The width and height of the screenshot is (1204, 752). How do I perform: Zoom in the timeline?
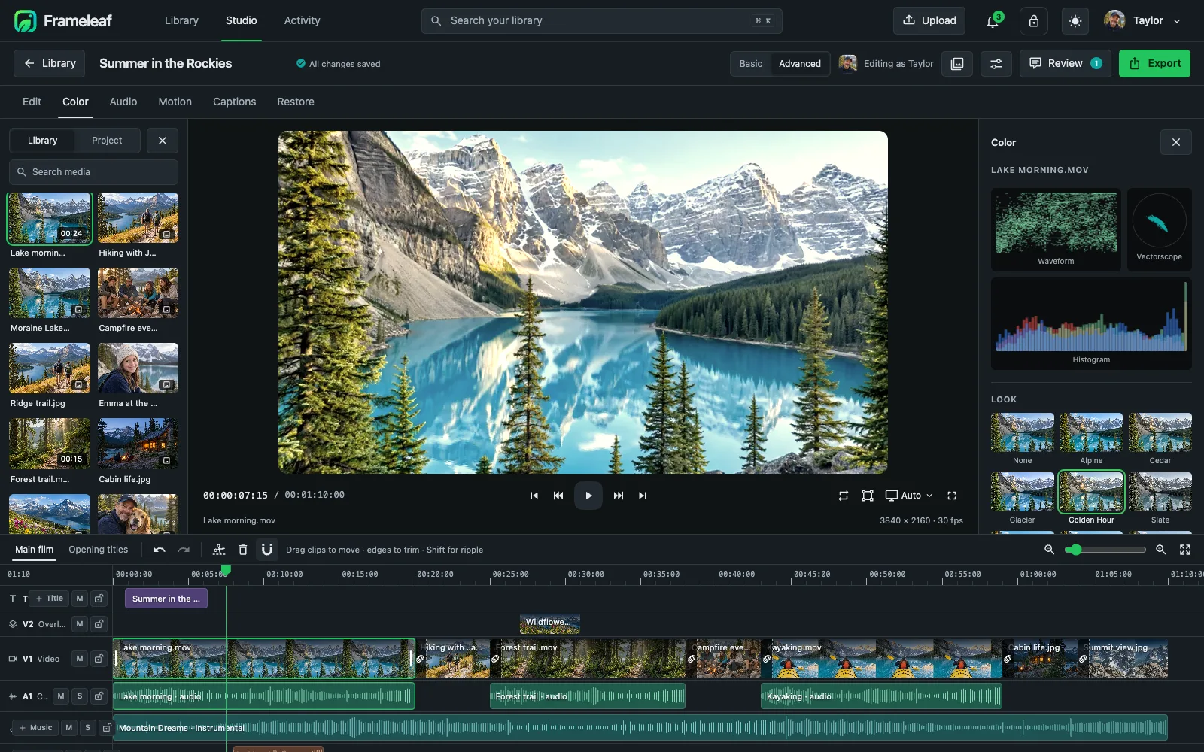[1161, 550]
